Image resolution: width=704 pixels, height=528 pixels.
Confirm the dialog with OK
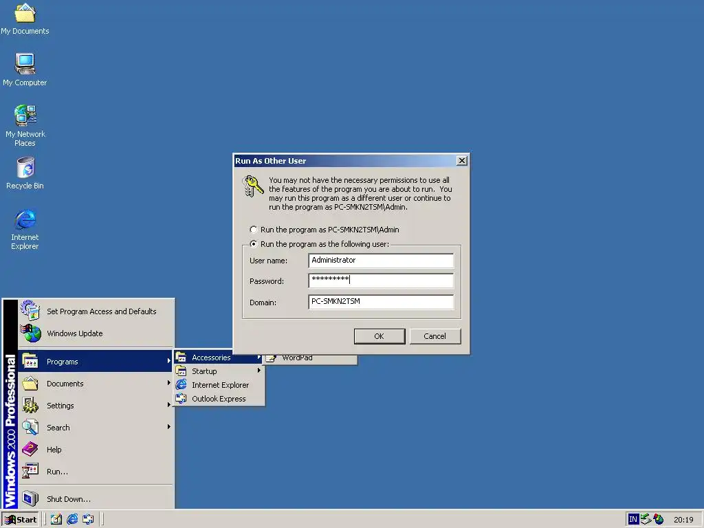379,336
